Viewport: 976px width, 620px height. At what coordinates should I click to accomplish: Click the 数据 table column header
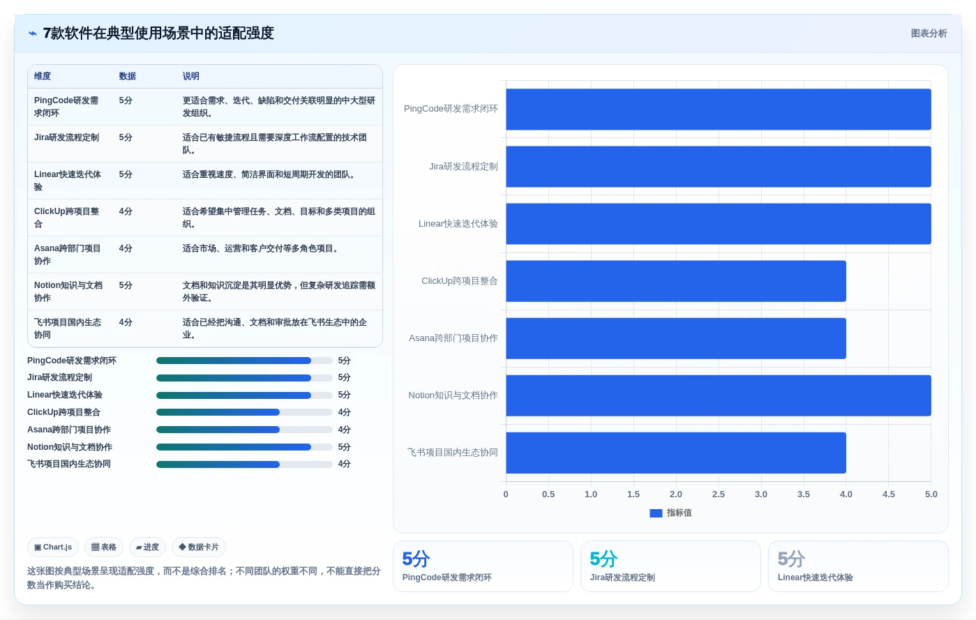(x=127, y=76)
